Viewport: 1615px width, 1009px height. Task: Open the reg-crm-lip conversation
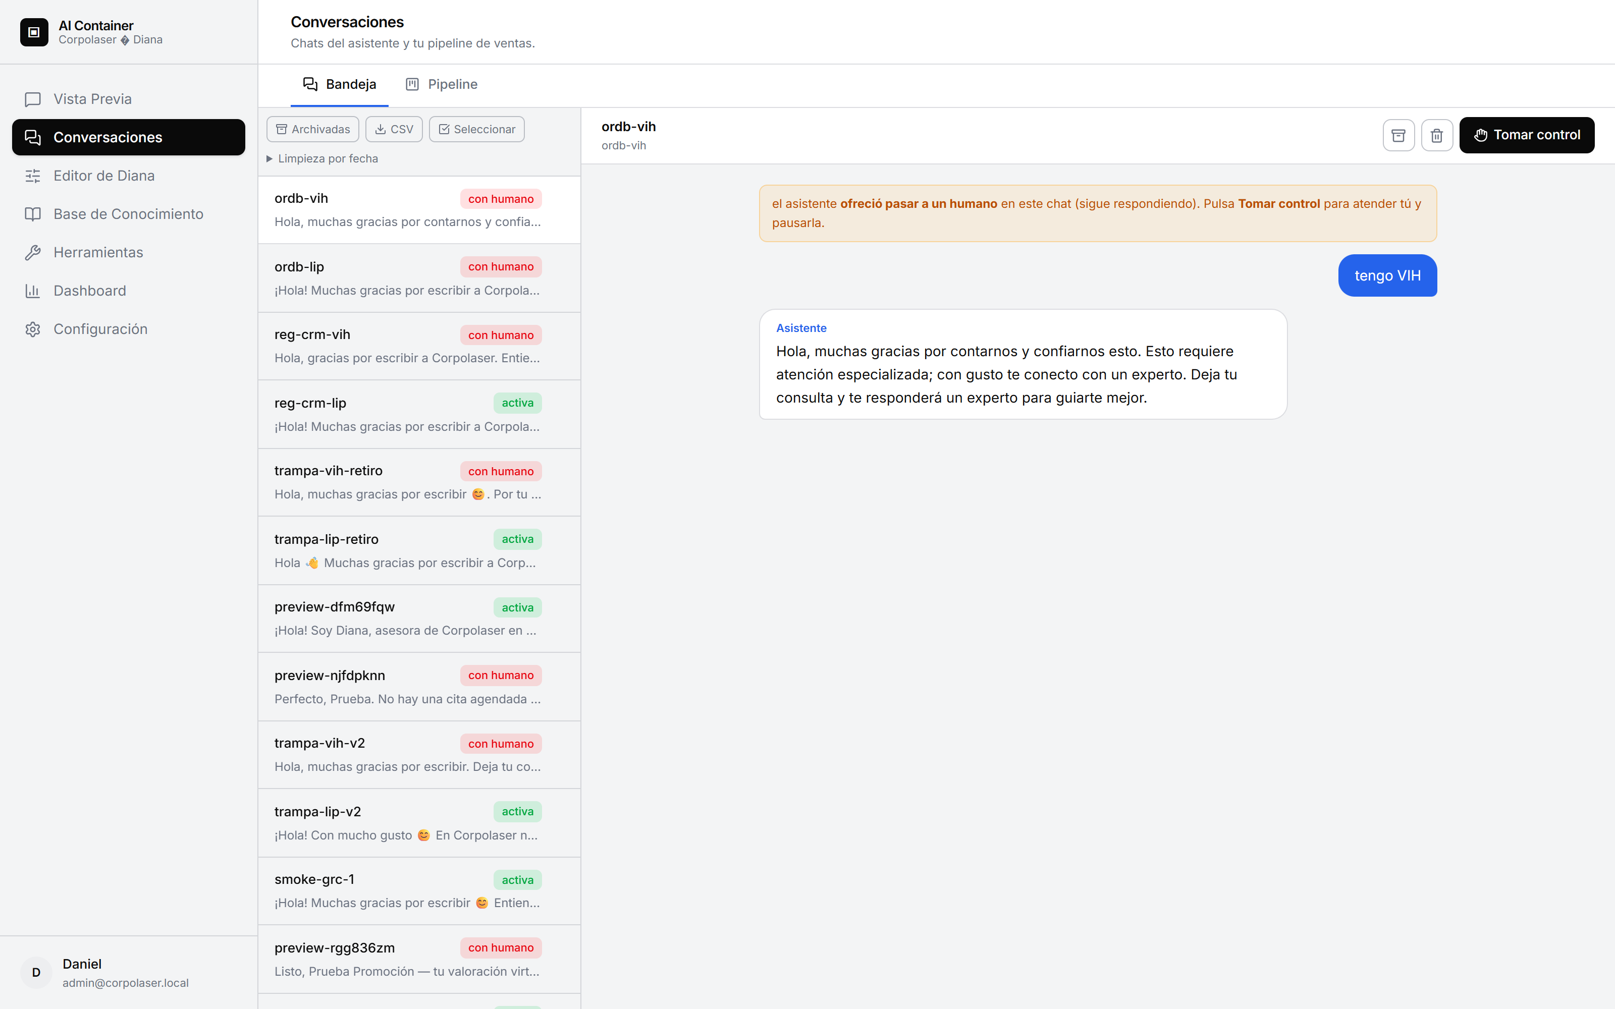click(x=419, y=414)
